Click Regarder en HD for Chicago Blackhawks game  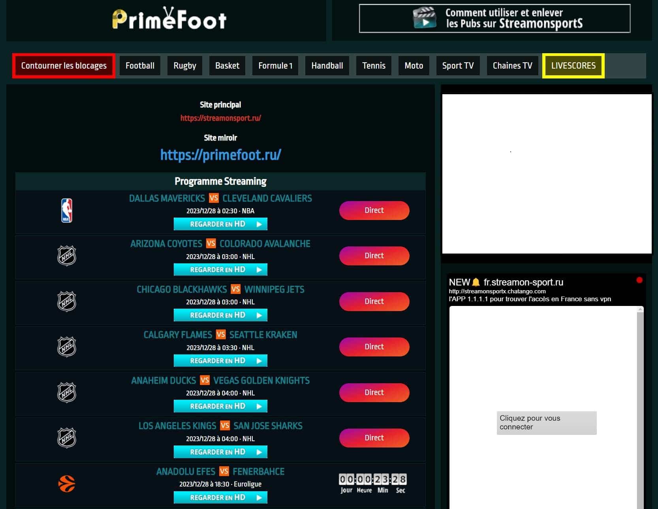tap(220, 315)
